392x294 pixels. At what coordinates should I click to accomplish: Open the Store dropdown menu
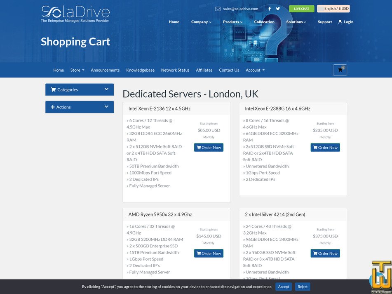pos(77,70)
